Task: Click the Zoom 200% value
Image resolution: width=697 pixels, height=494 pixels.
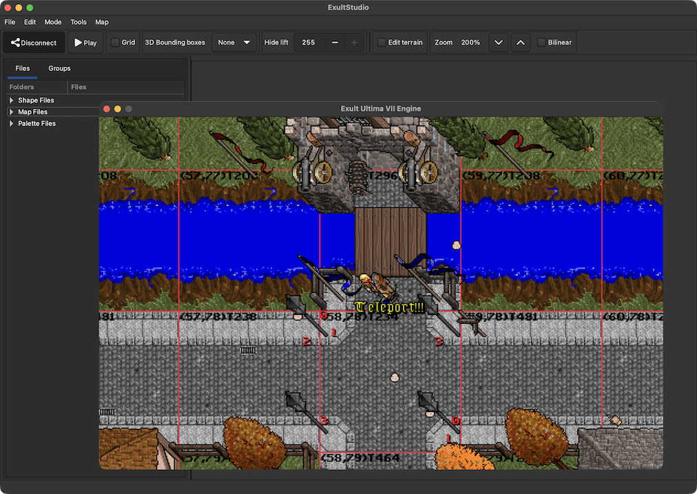Action: 470,43
